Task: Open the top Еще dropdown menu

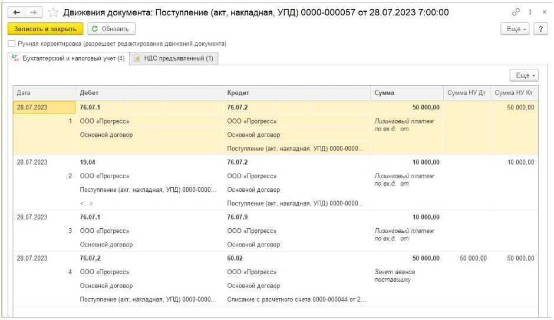Action: click(514, 29)
